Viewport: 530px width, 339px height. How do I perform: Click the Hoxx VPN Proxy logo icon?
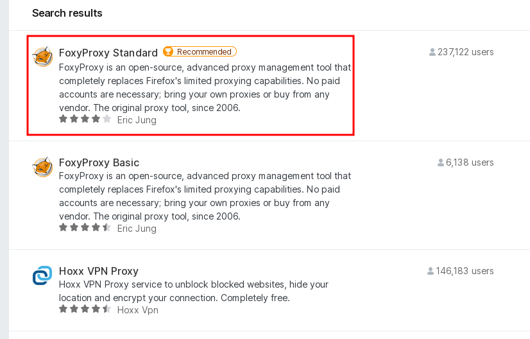(x=42, y=275)
